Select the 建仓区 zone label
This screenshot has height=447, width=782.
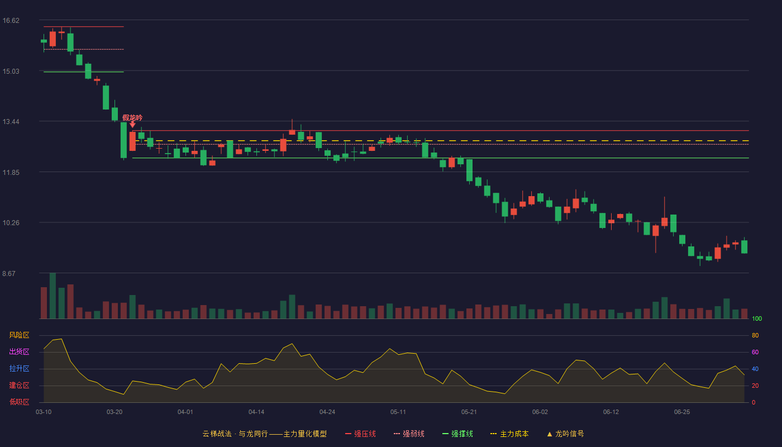click(x=19, y=386)
